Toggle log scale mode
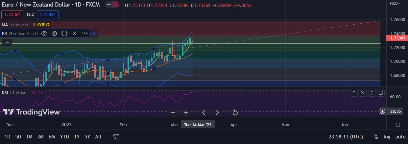Image resolution: width=408 pixels, height=144 pixels. [387, 137]
